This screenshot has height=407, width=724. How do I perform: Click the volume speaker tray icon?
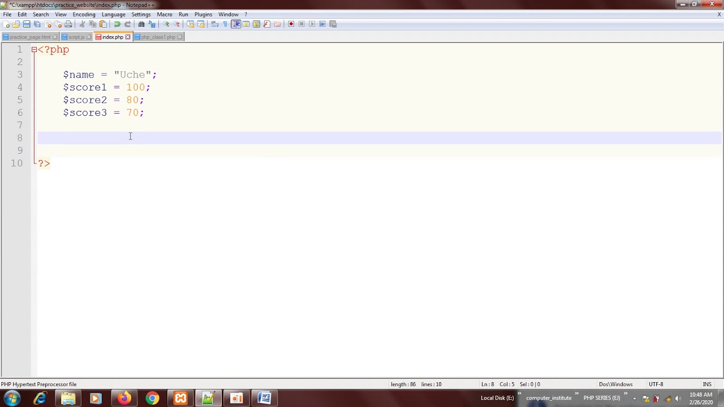(x=678, y=399)
